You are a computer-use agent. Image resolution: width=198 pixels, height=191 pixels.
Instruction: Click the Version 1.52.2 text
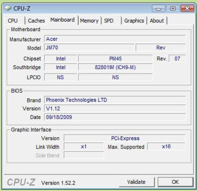coord(58,183)
